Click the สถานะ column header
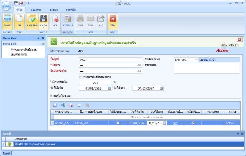 [x=232, y=112]
